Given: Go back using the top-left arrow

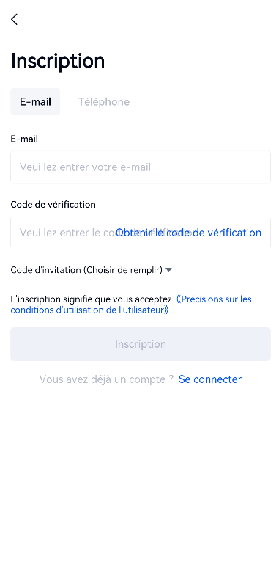Looking at the screenshot, I should [15, 20].
